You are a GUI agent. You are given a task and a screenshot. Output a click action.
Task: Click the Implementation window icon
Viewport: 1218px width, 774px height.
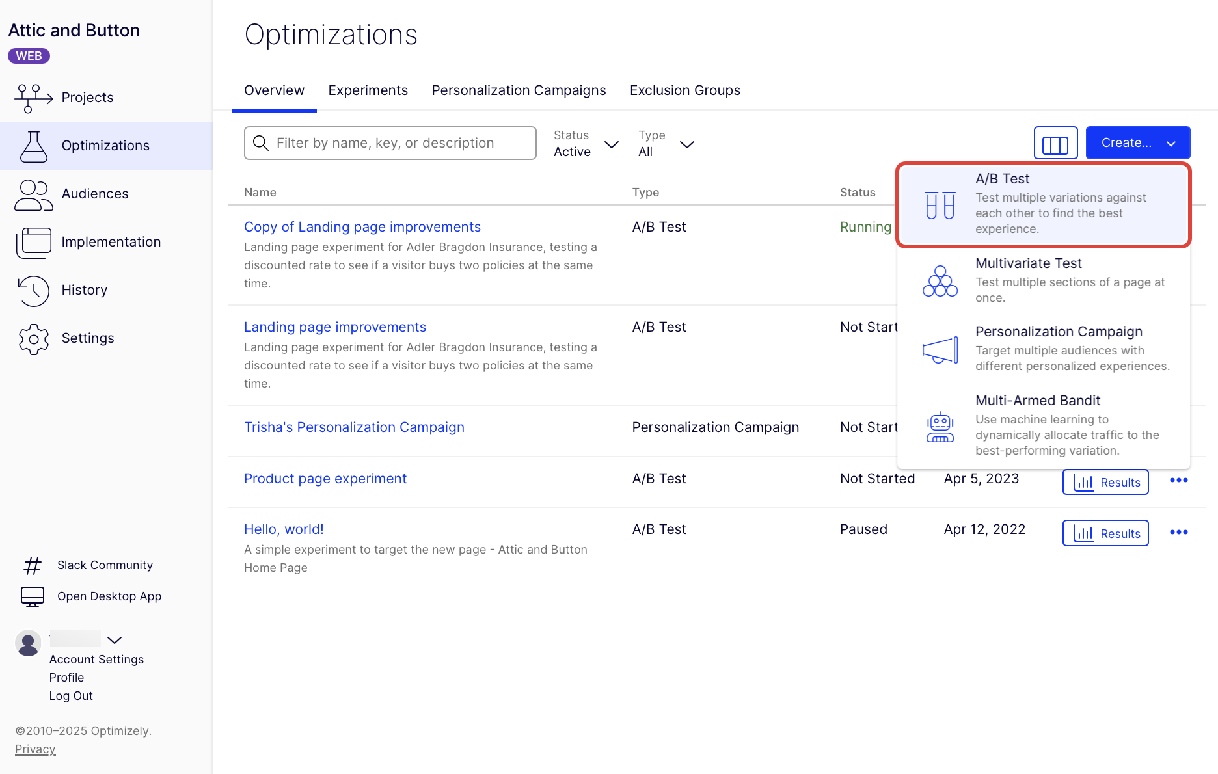(33, 243)
